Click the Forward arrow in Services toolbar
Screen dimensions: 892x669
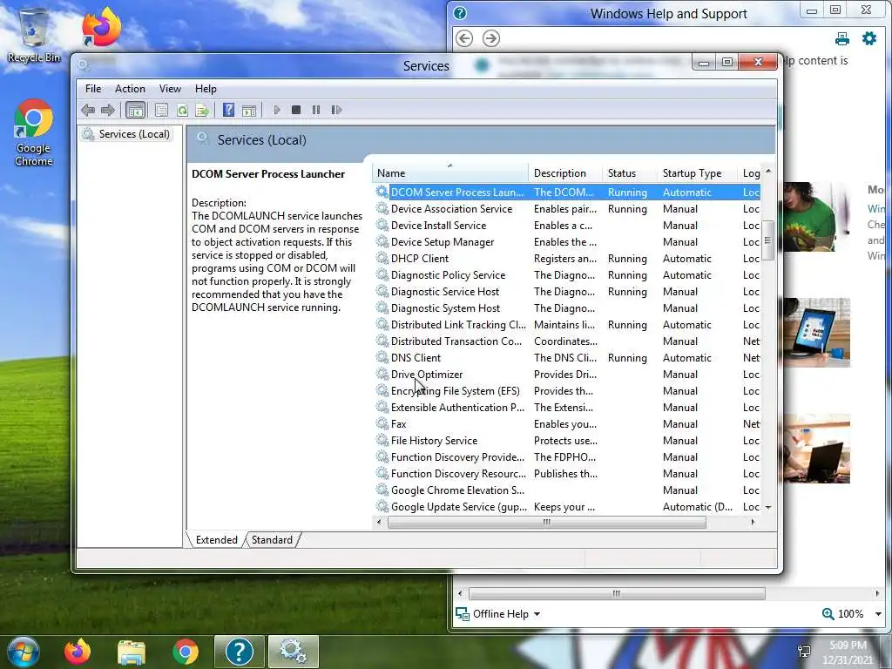[107, 110]
